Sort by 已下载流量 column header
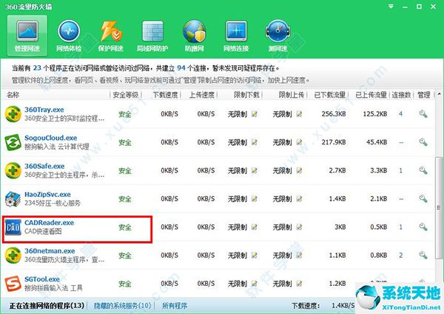This screenshot has width=444, height=314. point(329,95)
